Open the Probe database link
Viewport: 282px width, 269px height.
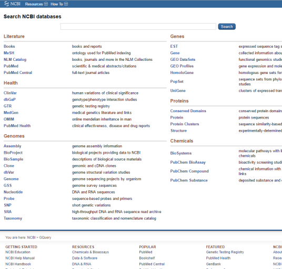coord(9,199)
